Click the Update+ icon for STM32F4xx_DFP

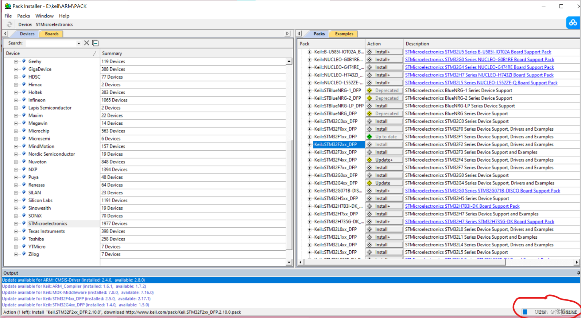pyautogui.click(x=369, y=160)
